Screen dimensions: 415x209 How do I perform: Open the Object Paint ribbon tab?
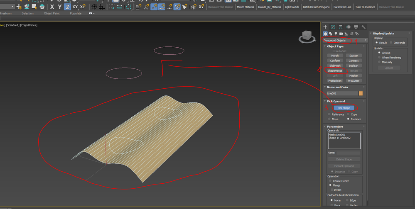(52, 13)
